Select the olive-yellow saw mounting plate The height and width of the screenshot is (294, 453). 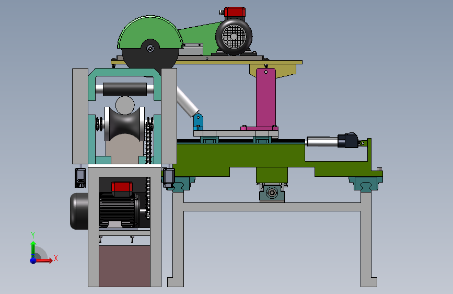(x=206, y=62)
